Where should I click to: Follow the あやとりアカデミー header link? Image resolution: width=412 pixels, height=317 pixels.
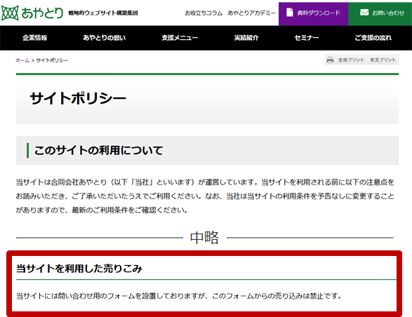(252, 13)
